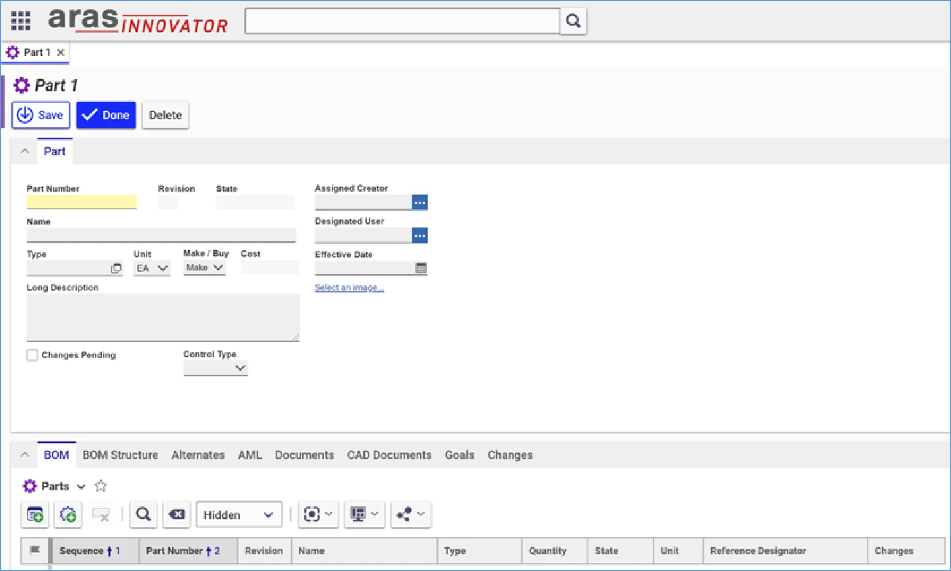Switch to the Changes tab
The height and width of the screenshot is (571, 951).
point(510,455)
